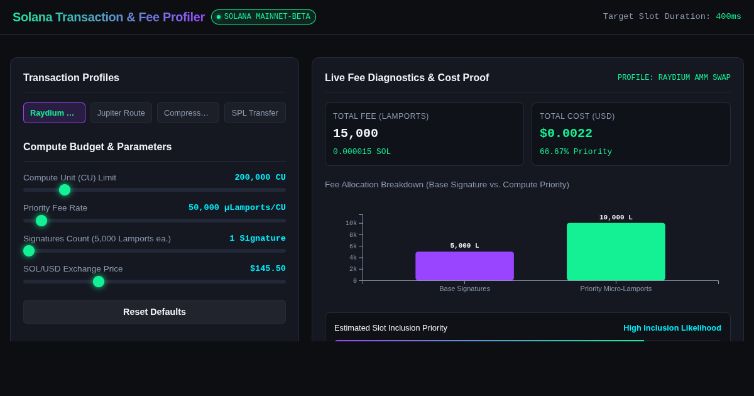
Task: Click the PROFILE: RAYDIUM AMM SWAP label
Action: 674,78
